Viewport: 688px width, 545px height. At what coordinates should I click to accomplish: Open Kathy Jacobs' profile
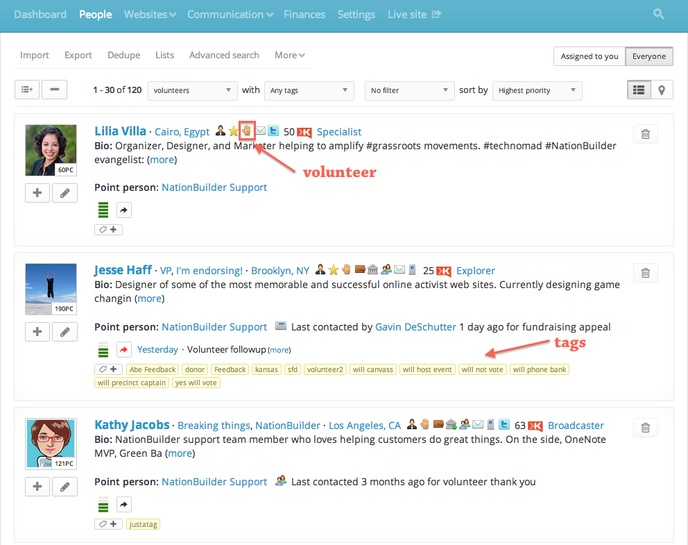[132, 425]
